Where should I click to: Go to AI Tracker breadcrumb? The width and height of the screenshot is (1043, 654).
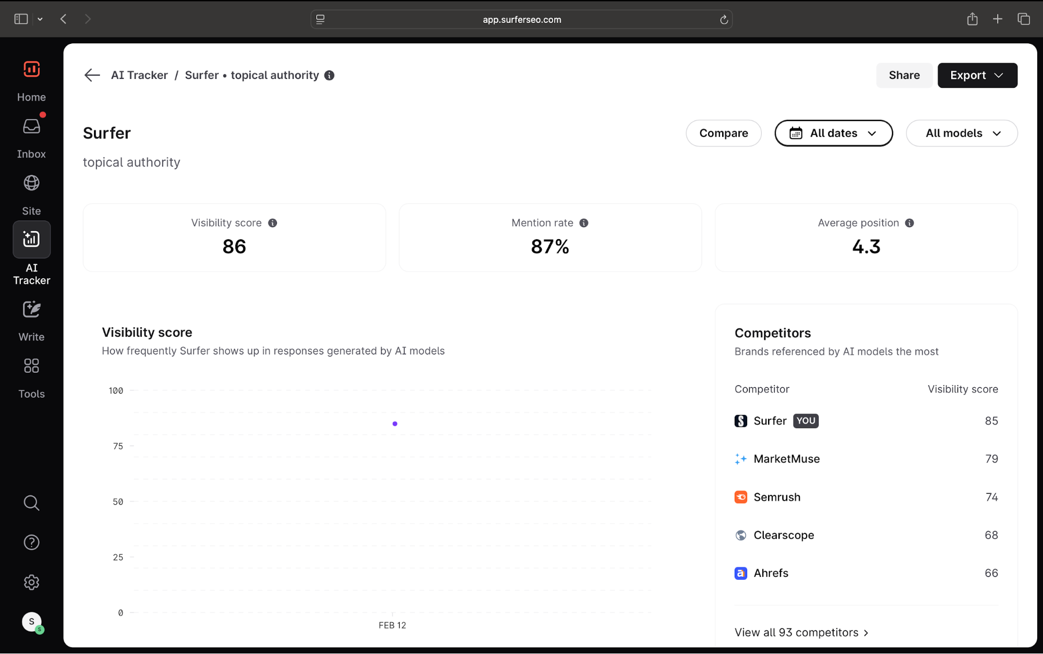pyautogui.click(x=139, y=75)
